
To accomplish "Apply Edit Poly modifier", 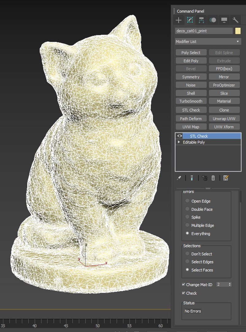I will point(191,61).
